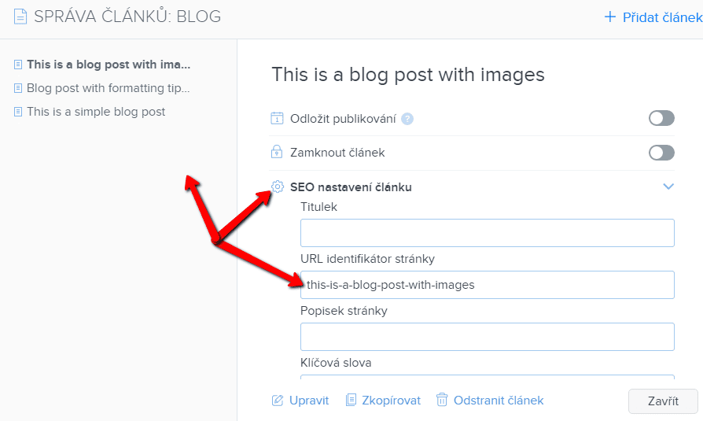Click the Zavřít button
Viewport: 703px width, 421px height.
663,401
